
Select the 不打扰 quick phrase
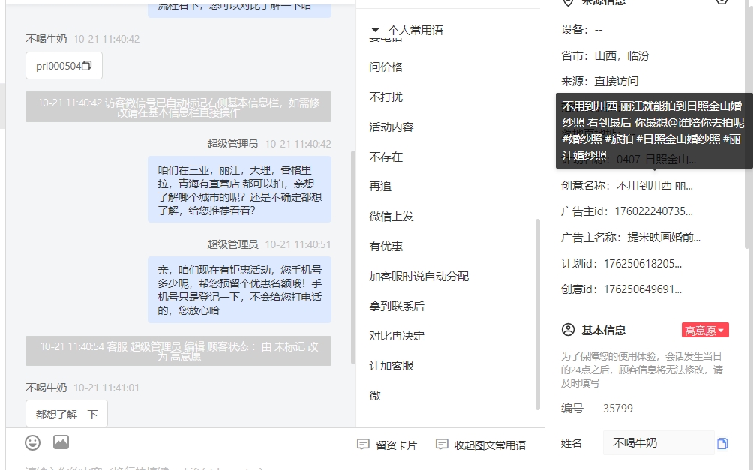pos(385,97)
